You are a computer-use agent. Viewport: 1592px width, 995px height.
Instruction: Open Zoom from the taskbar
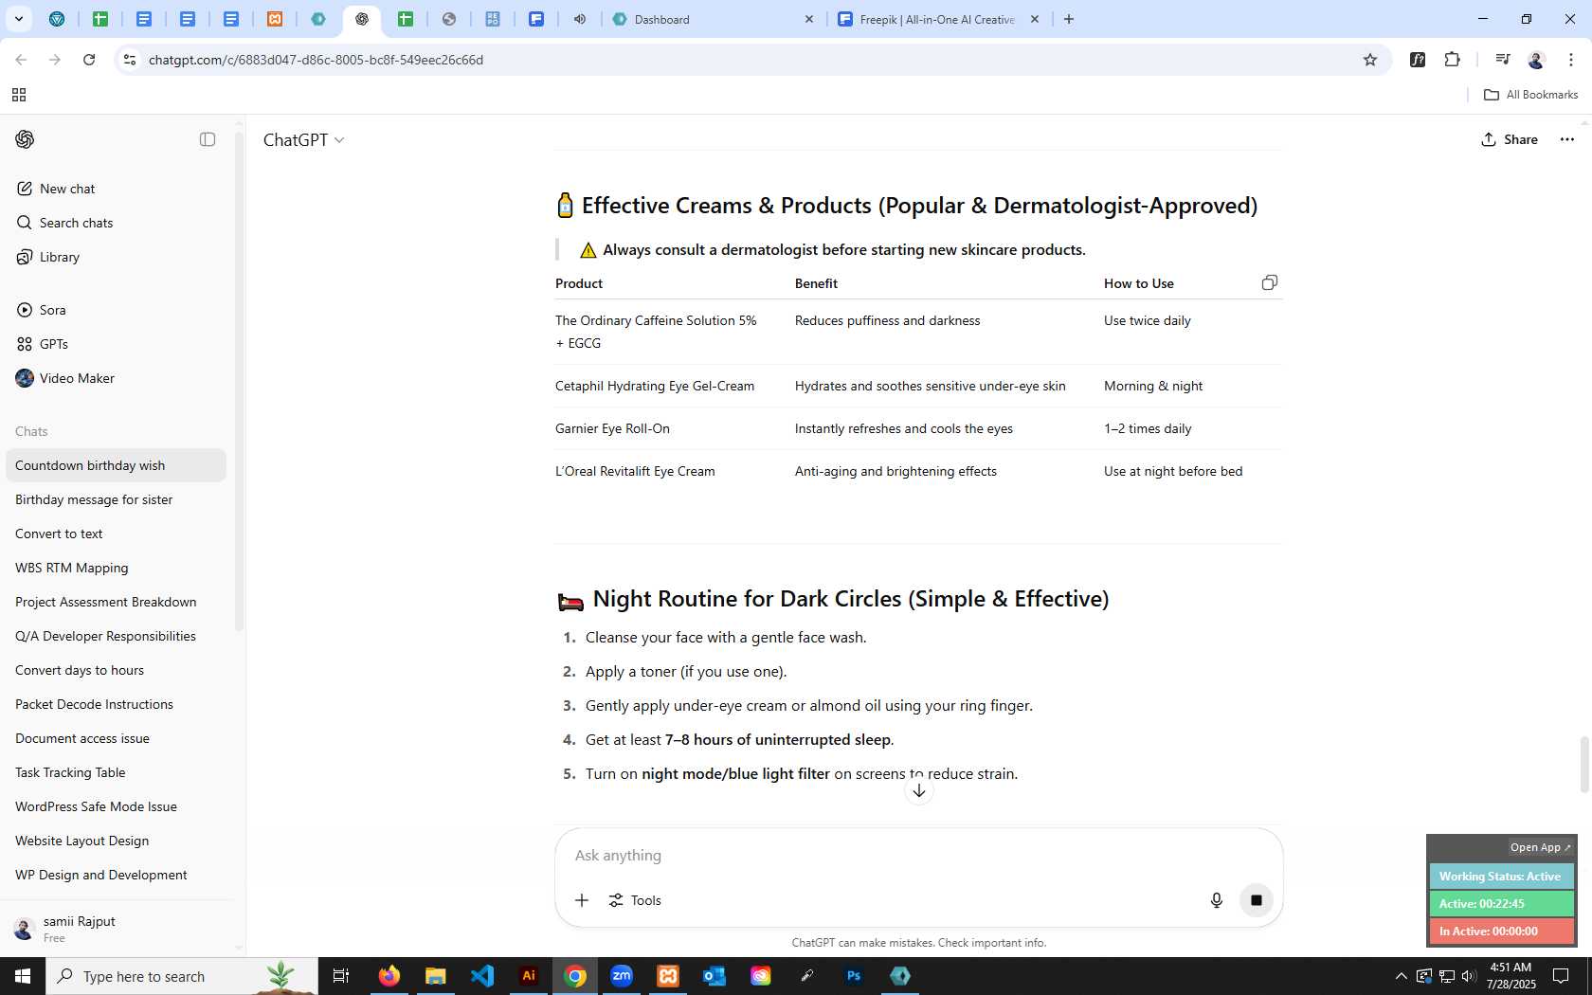[x=622, y=976]
